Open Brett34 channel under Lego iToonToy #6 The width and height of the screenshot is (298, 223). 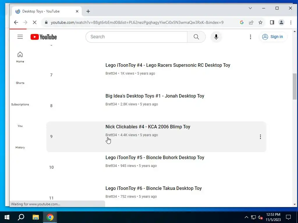(111, 197)
